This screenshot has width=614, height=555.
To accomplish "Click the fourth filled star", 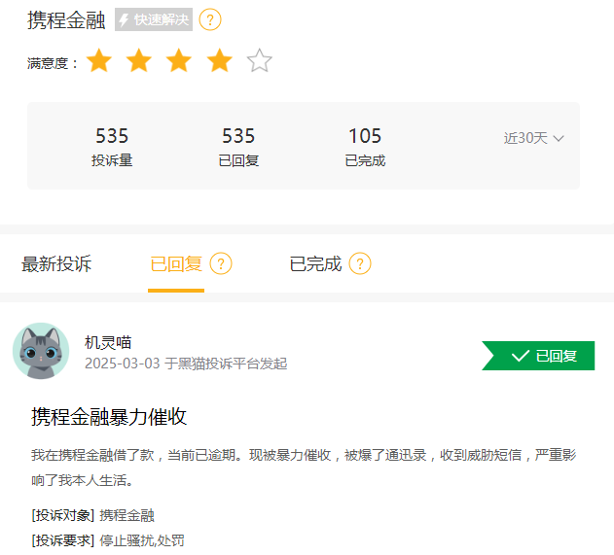I will pos(219,60).
